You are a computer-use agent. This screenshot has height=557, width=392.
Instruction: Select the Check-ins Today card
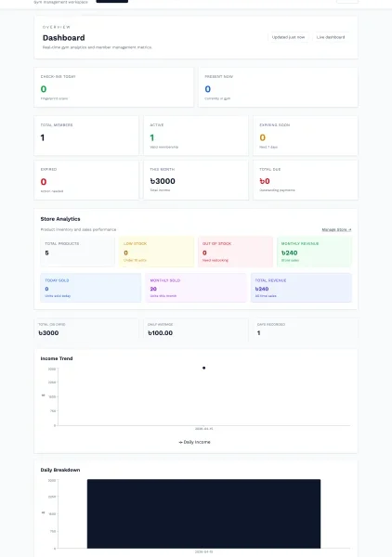pos(113,87)
